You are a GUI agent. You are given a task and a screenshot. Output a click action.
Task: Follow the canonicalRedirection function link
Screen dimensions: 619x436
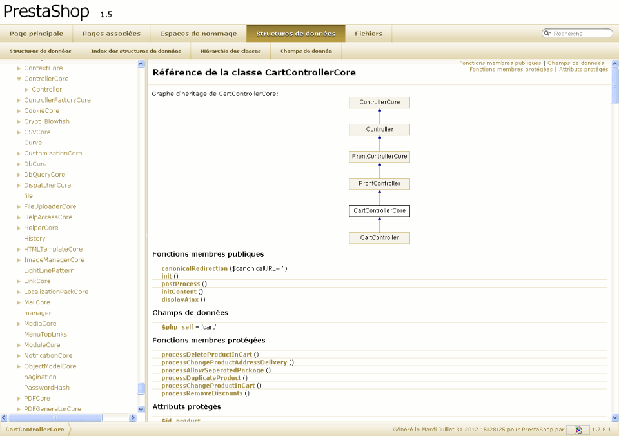(x=194, y=268)
